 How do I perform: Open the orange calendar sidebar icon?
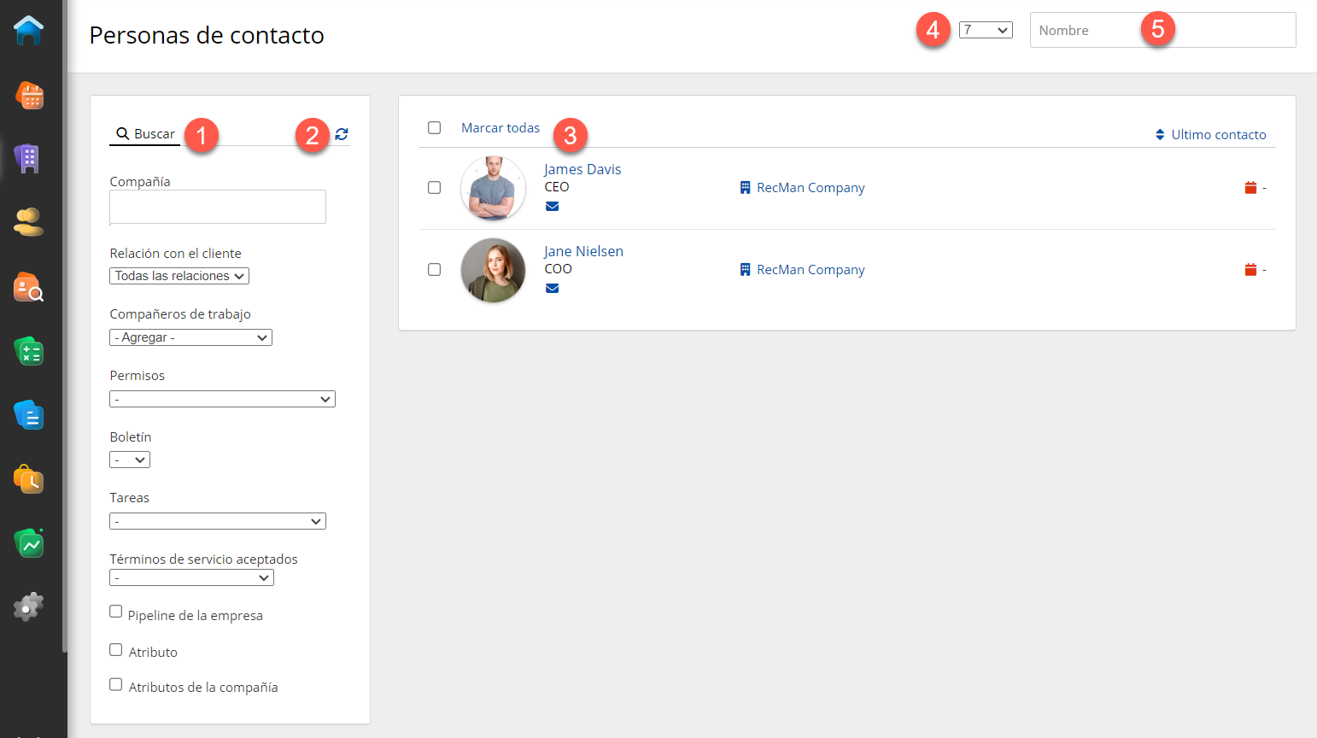point(30,96)
